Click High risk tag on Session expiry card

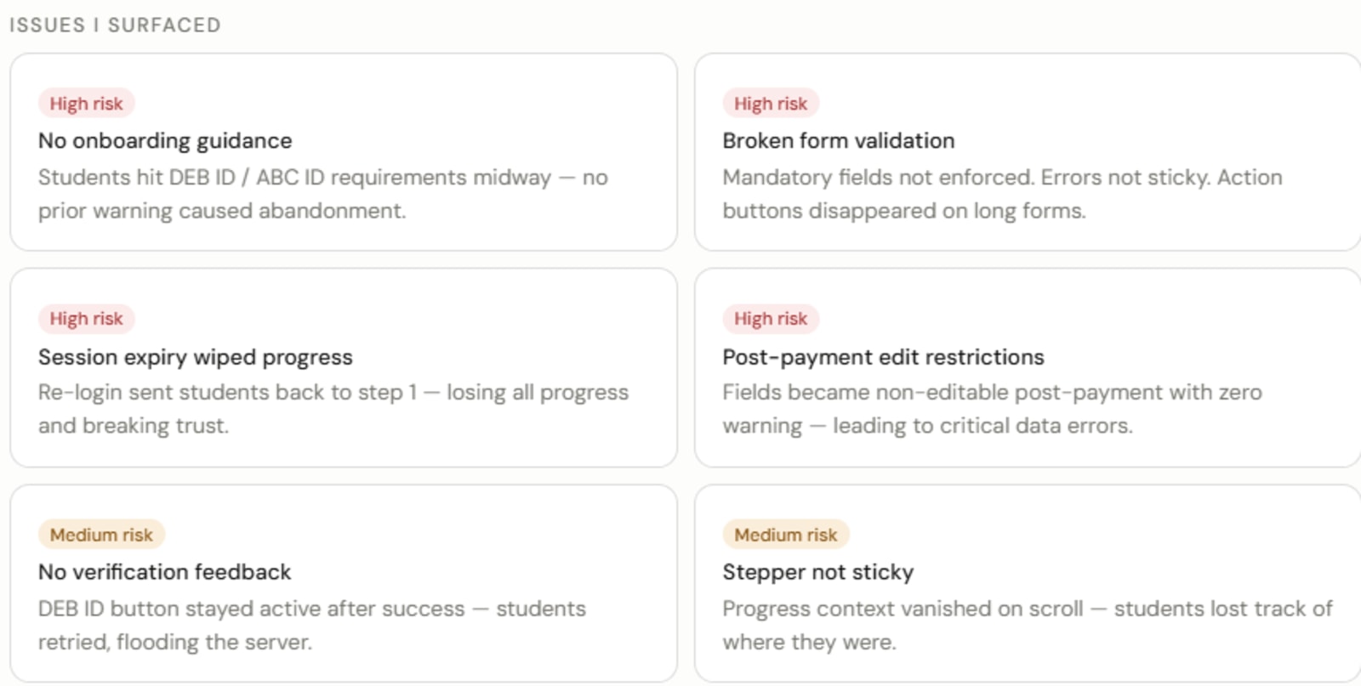(x=86, y=318)
